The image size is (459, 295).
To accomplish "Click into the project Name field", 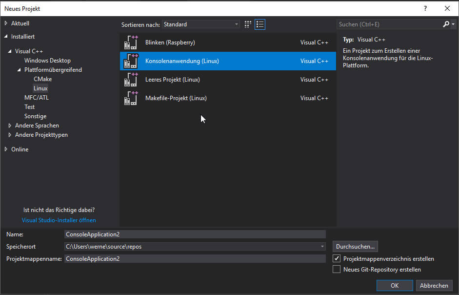I will coord(195,234).
